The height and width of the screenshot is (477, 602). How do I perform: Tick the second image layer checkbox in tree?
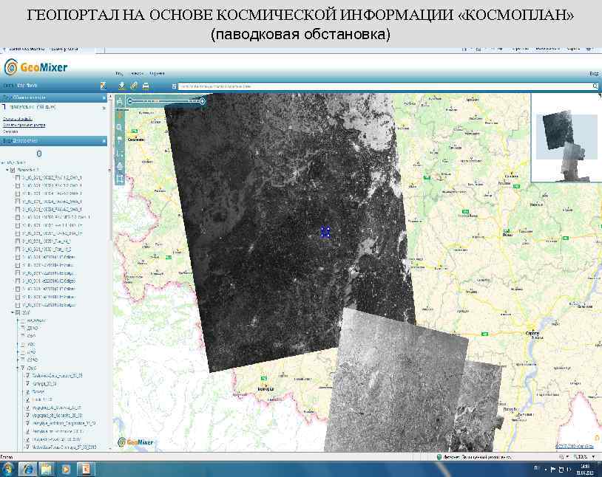pyautogui.click(x=17, y=185)
